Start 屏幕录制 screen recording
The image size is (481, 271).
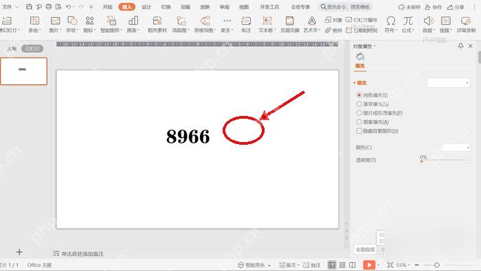coord(466,25)
